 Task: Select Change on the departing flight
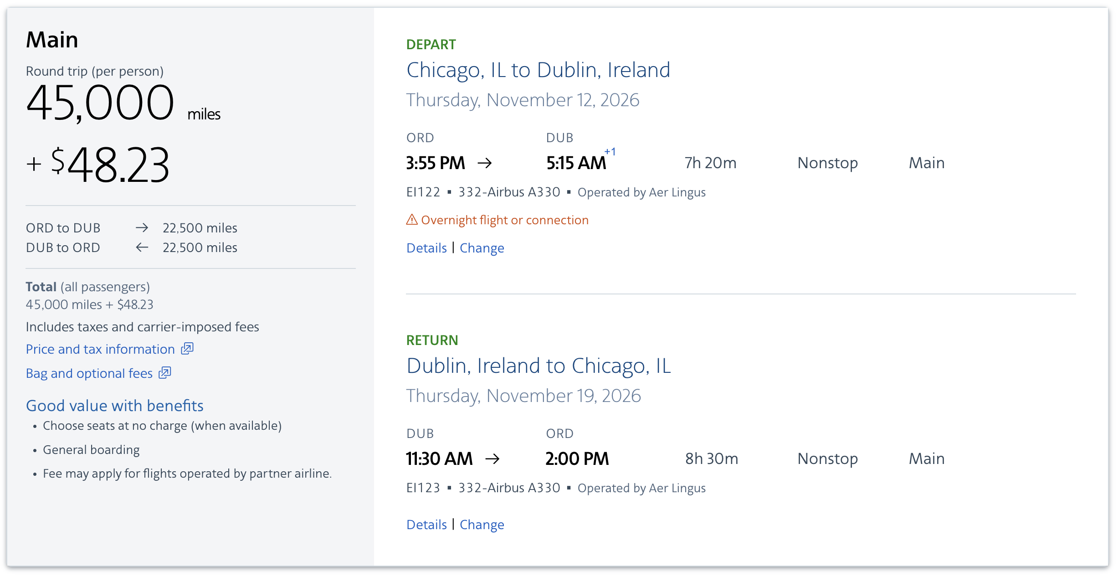coord(482,247)
